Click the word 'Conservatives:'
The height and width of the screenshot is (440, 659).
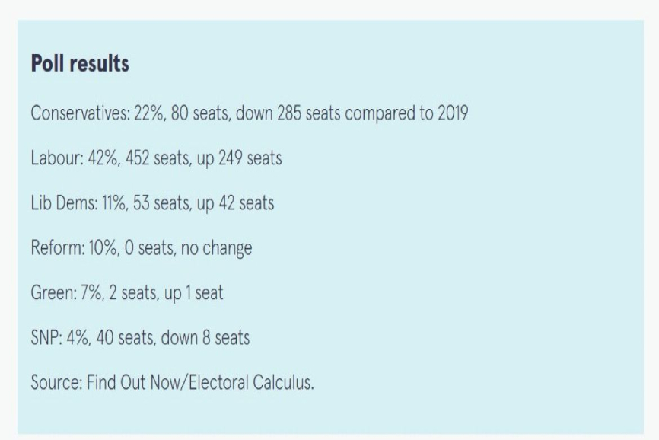pos(81,113)
